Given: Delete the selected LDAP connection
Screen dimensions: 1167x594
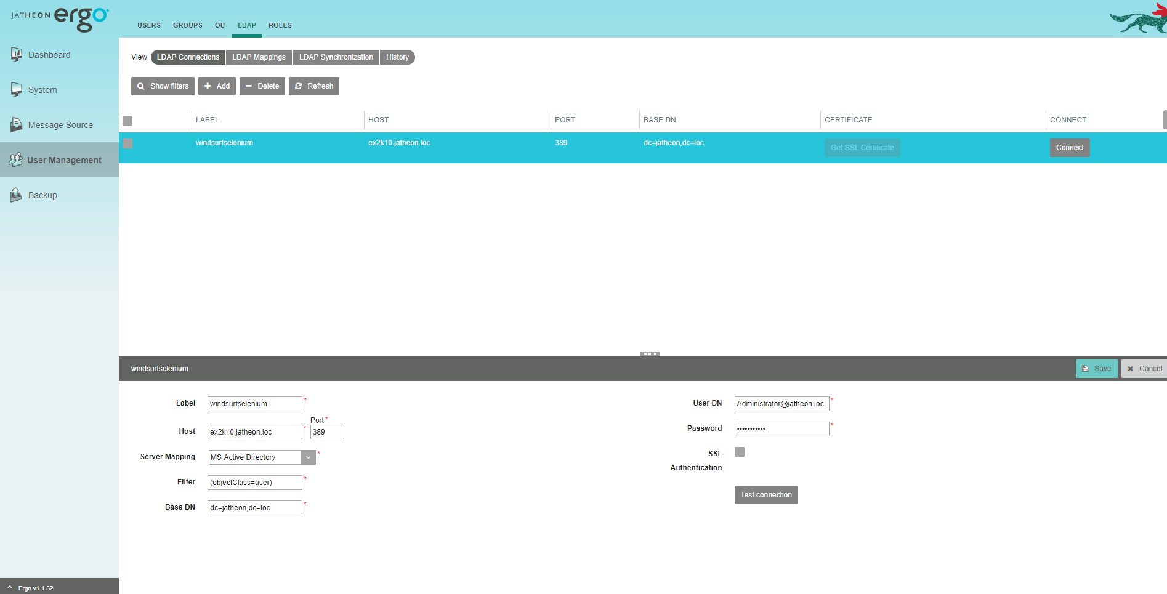Looking at the screenshot, I should coord(262,86).
